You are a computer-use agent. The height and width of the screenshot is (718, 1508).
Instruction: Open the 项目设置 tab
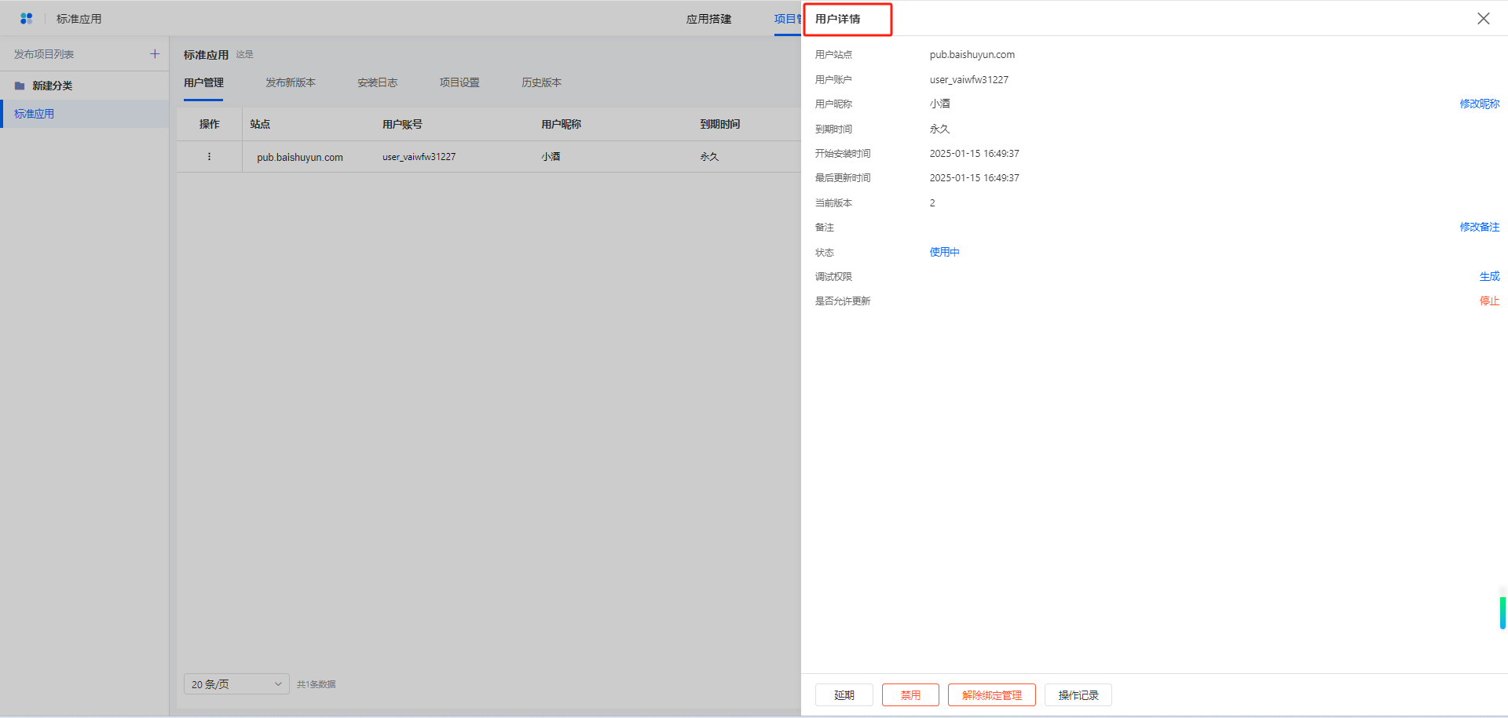(459, 82)
